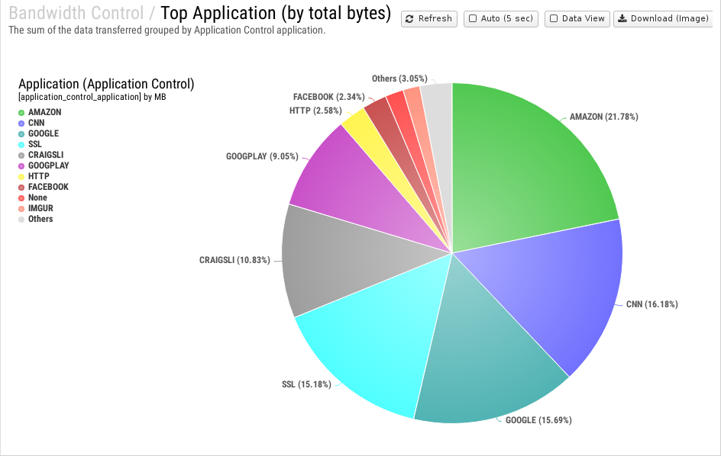721x456 pixels.
Task: Click the SSL (15.18%) chart label
Action: [x=306, y=384]
